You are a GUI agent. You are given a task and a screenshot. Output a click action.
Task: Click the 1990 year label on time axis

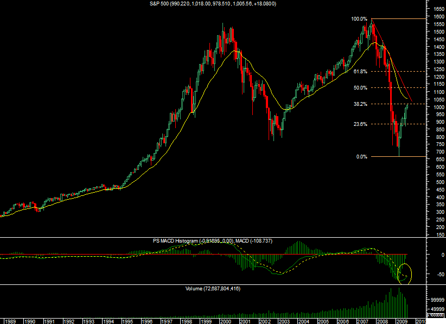[x=30, y=321]
